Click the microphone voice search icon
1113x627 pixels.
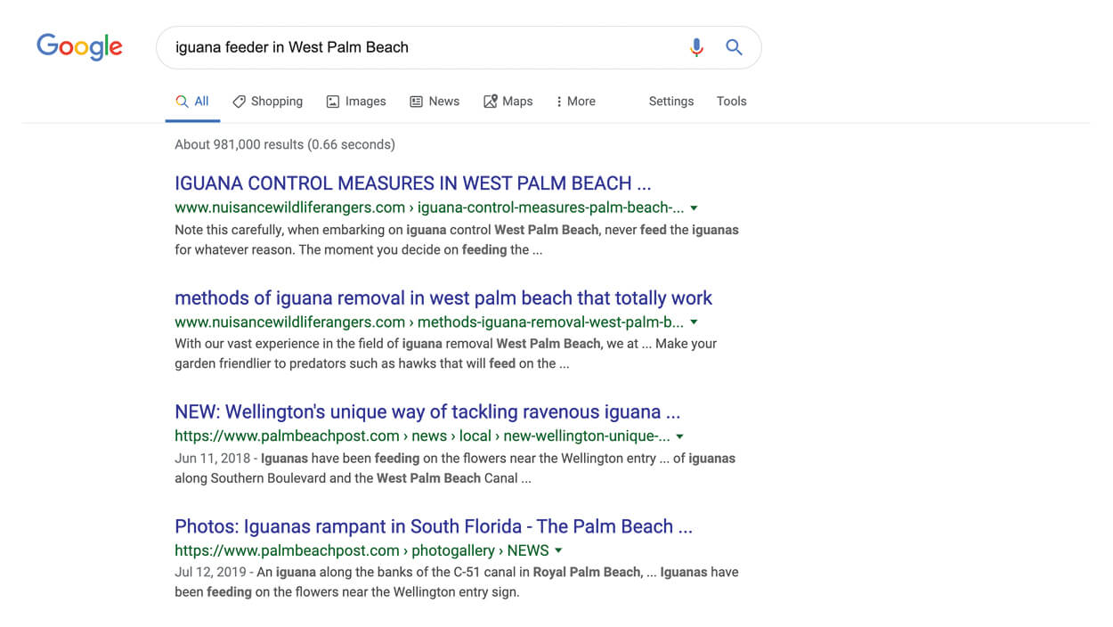point(696,48)
